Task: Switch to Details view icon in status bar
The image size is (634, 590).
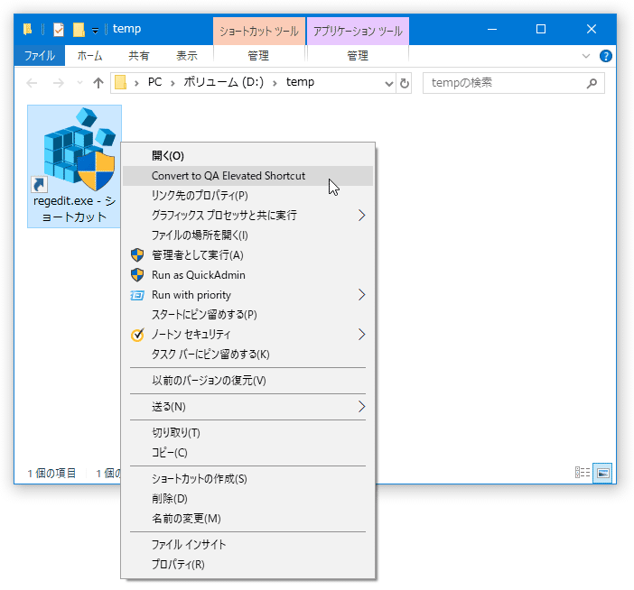Action: point(583,473)
